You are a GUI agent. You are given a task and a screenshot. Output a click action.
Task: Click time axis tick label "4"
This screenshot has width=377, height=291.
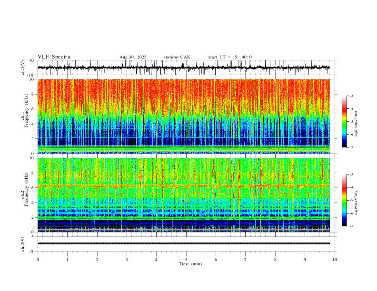(x=156, y=260)
